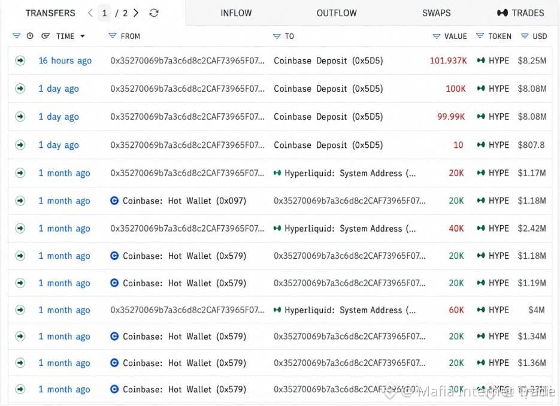Click the $4M USD amount
This screenshot has width=560, height=406.
coord(537,310)
